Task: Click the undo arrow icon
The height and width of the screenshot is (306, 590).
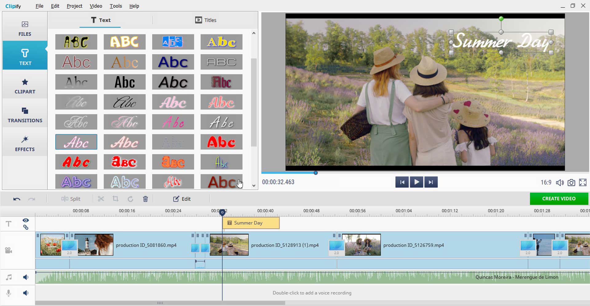Action: [17, 199]
